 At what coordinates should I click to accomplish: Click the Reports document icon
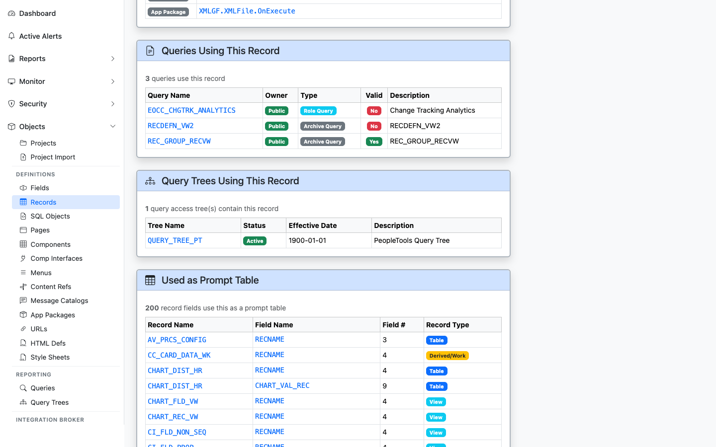click(11, 59)
